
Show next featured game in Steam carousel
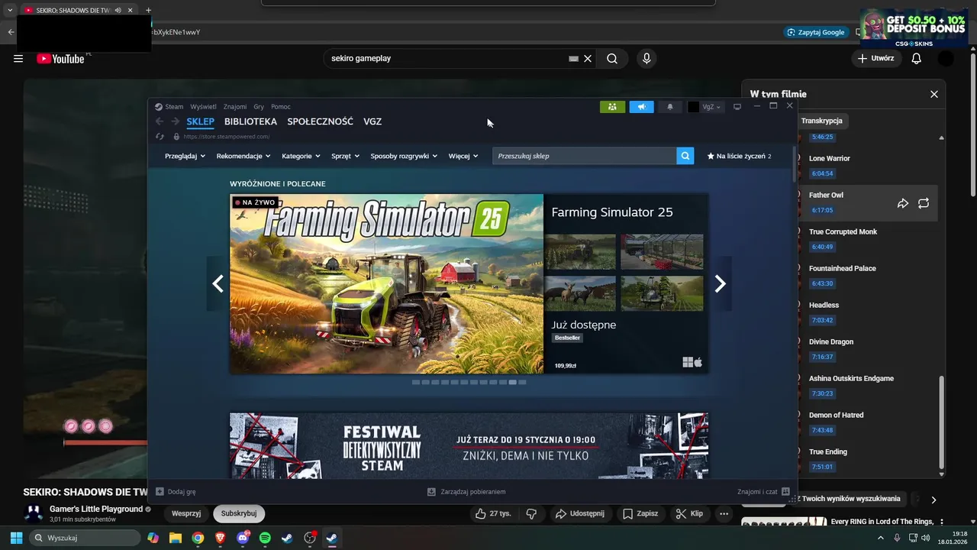click(720, 284)
